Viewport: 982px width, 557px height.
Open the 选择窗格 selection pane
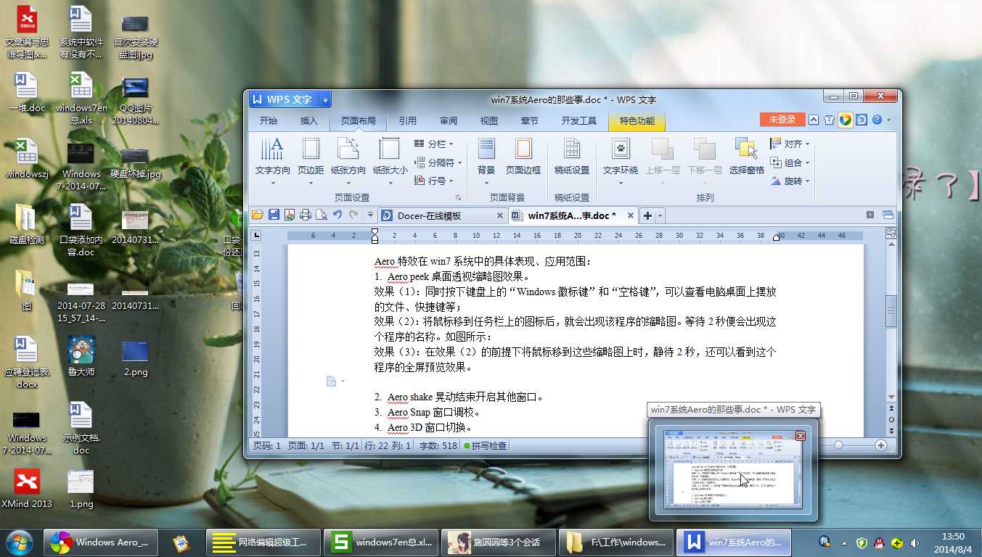tap(747, 157)
